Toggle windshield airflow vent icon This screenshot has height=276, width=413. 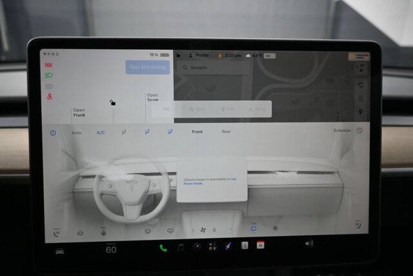[123, 132]
